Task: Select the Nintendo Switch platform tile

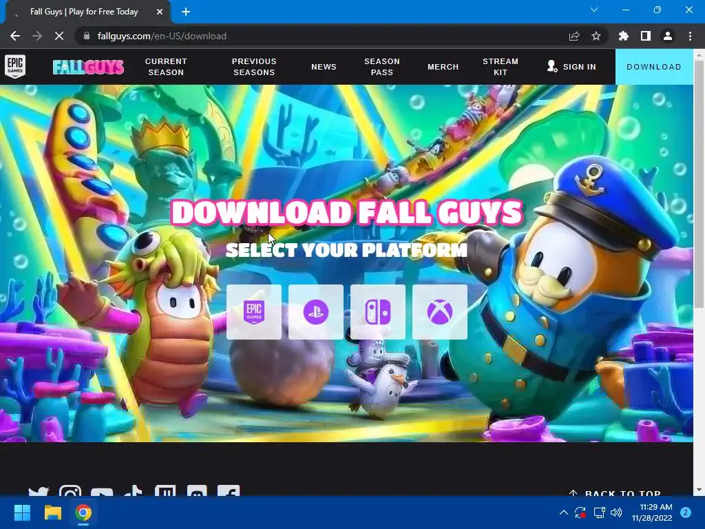Action: coord(378,312)
